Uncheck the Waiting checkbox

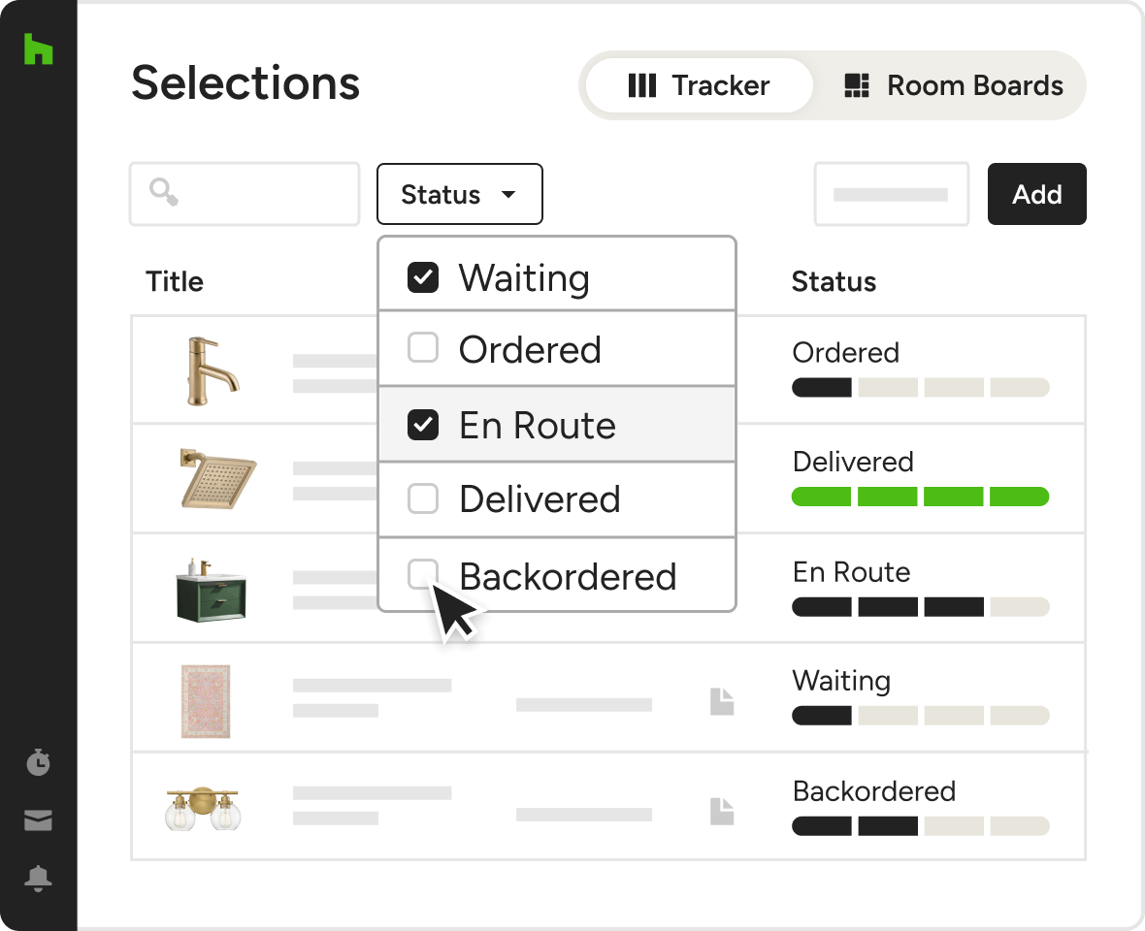pyautogui.click(x=423, y=277)
